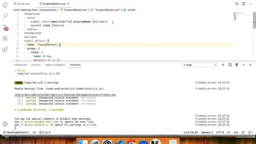The image size is (256, 144).
Task: Click line number 7 in the gutter
Action: 18,37
